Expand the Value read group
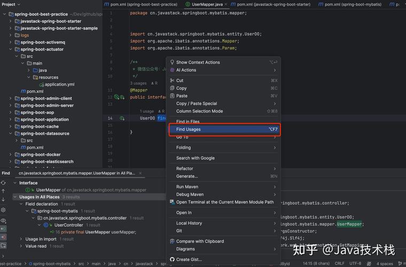406x267 pixels. click(21, 246)
